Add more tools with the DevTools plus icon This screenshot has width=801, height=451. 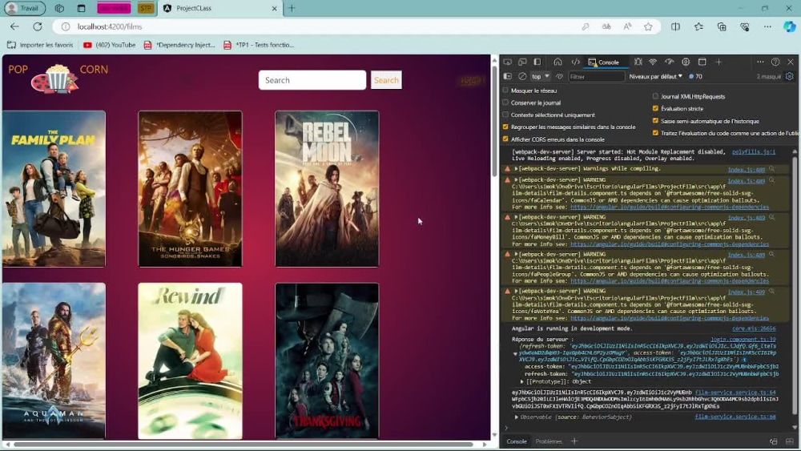click(718, 62)
